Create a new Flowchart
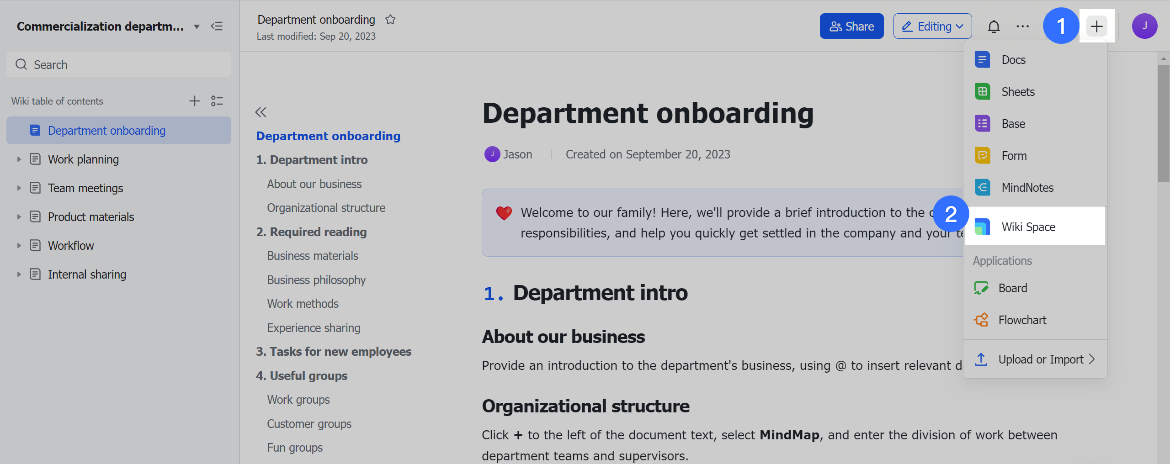 tap(1022, 320)
